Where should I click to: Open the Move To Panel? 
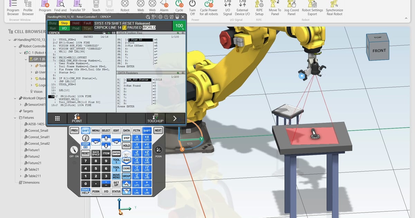click(x=275, y=8)
